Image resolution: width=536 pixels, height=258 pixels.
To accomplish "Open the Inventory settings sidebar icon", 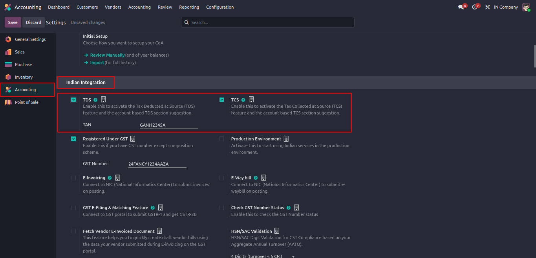I will [8, 77].
